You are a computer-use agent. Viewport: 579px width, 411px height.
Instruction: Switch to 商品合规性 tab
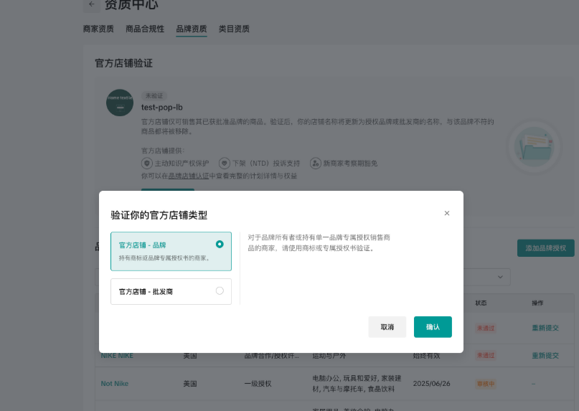tap(145, 29)
